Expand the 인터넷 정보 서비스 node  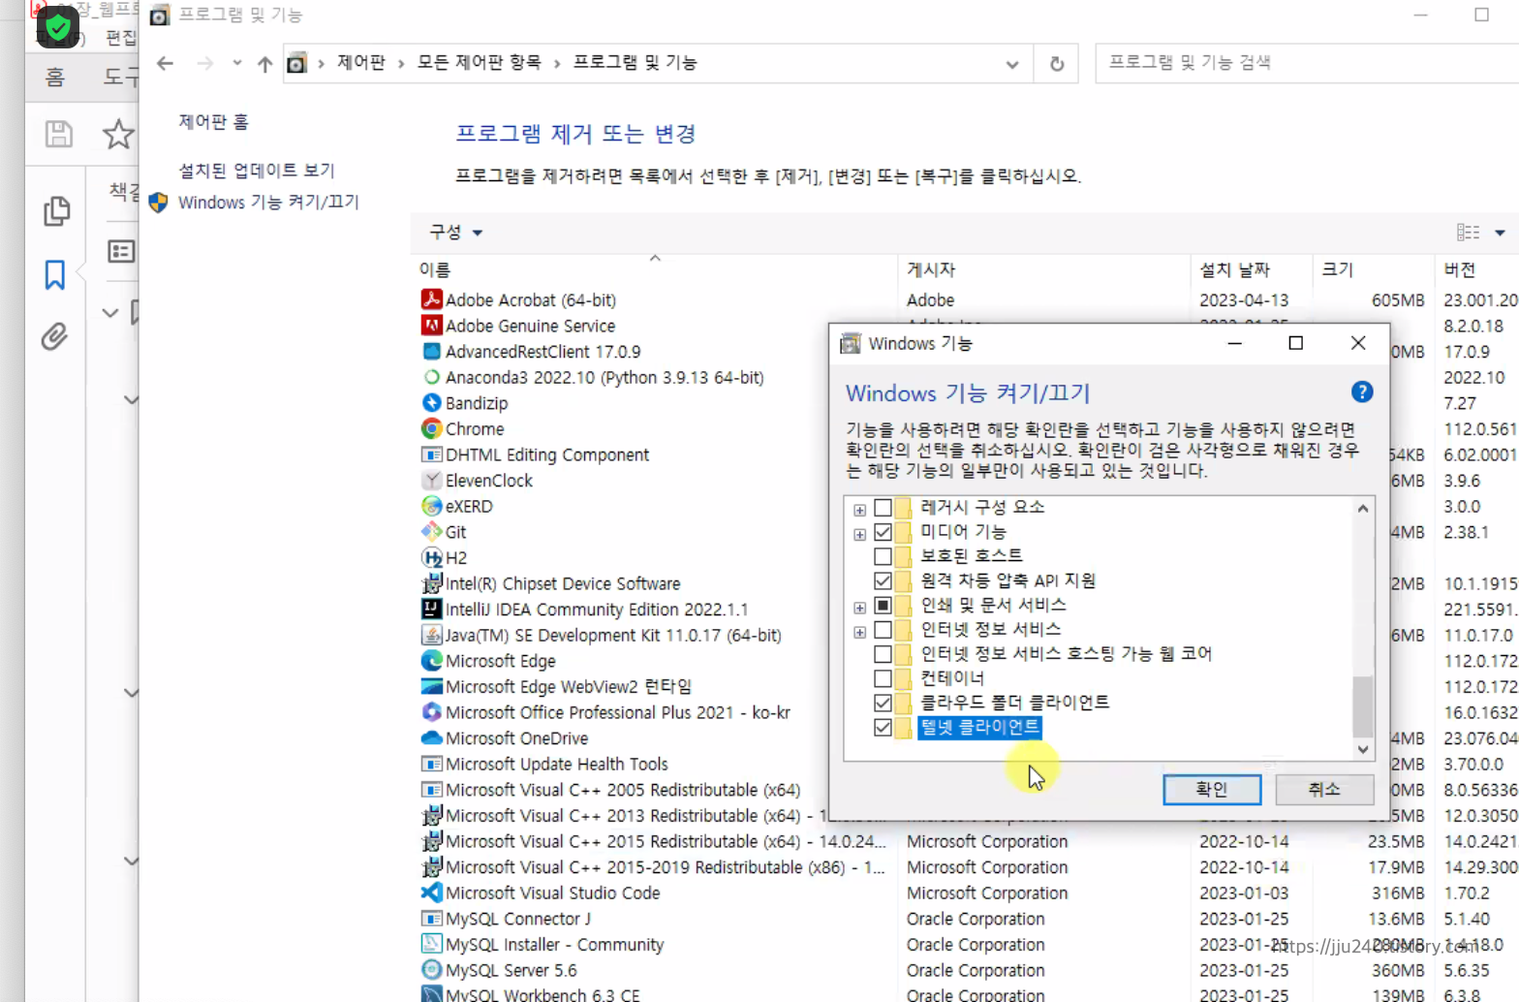point(859,632)
